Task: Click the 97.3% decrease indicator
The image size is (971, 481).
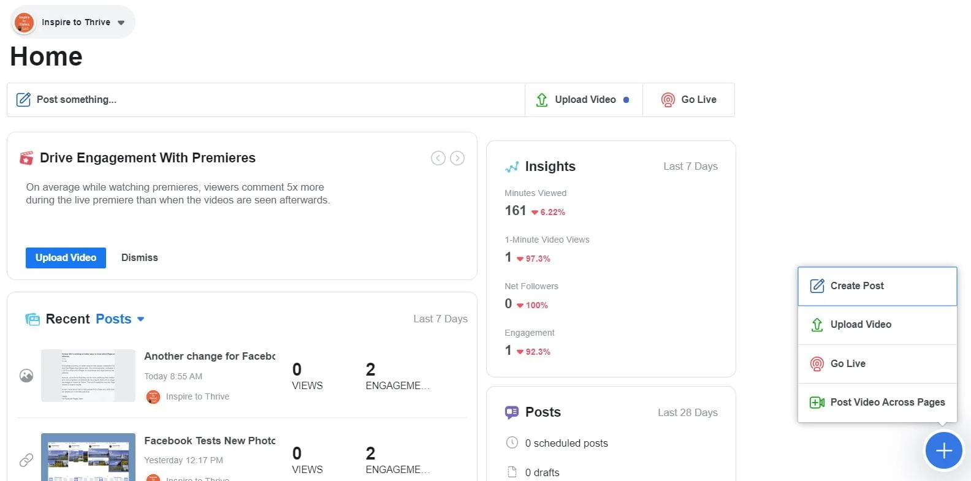Action: [533, 259]
